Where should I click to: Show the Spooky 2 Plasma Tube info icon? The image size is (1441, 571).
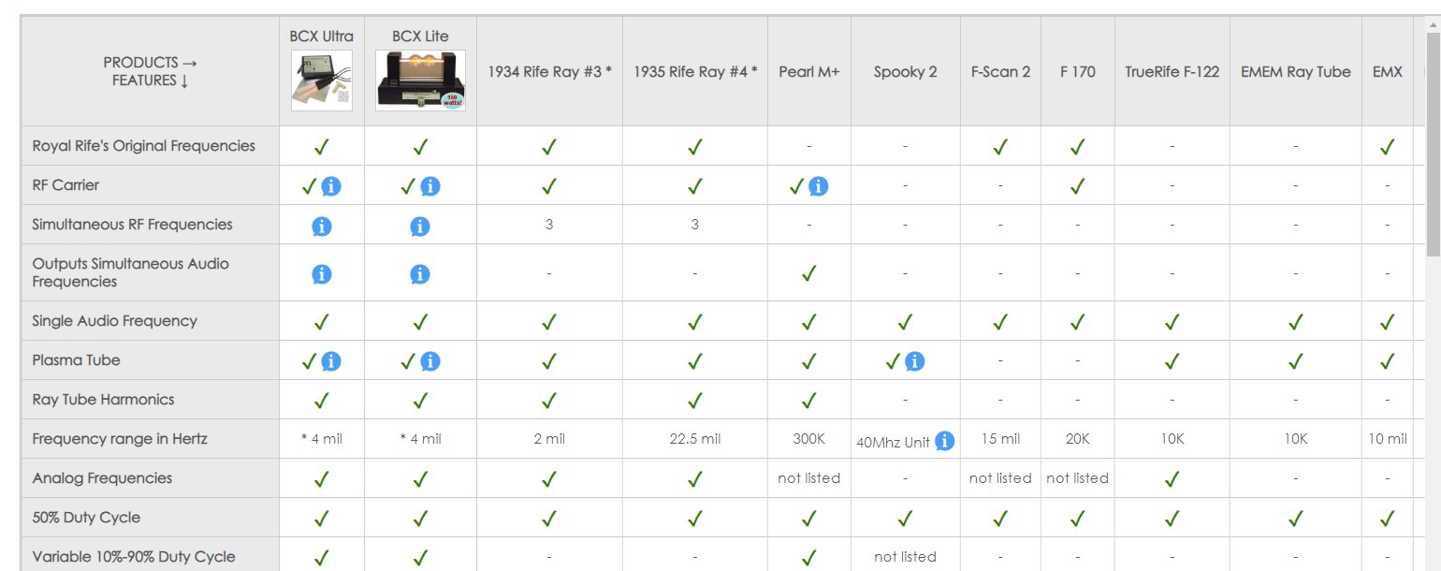coord(915,361)
